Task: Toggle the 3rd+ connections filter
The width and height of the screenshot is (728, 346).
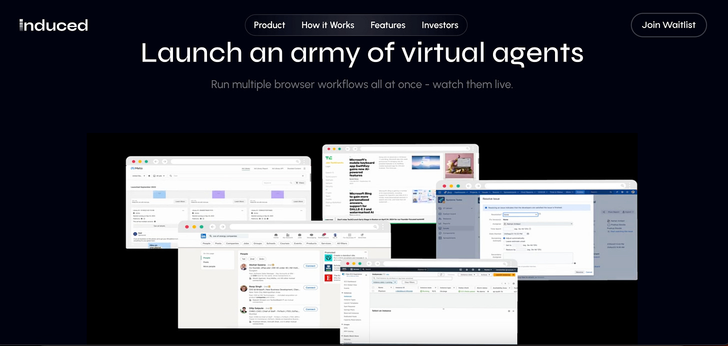Action: tap(261, 259)
